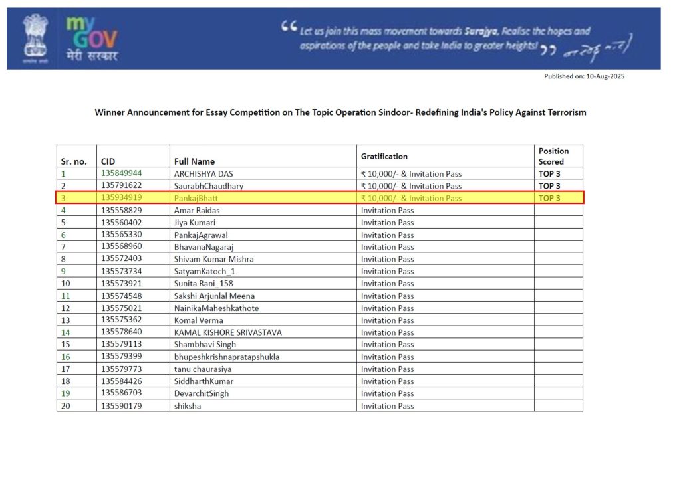Screen dimensions: 681x481
Task: Click the MyGov logo in the banner
Action: click(92, 39)
